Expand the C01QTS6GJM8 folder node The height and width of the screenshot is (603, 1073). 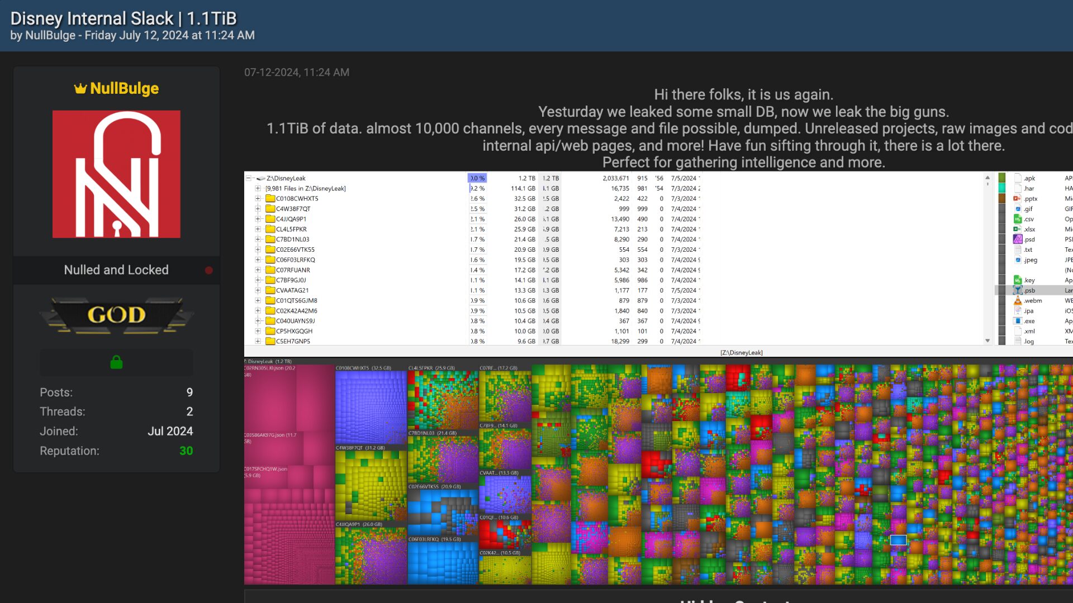[x=258, y=300]
